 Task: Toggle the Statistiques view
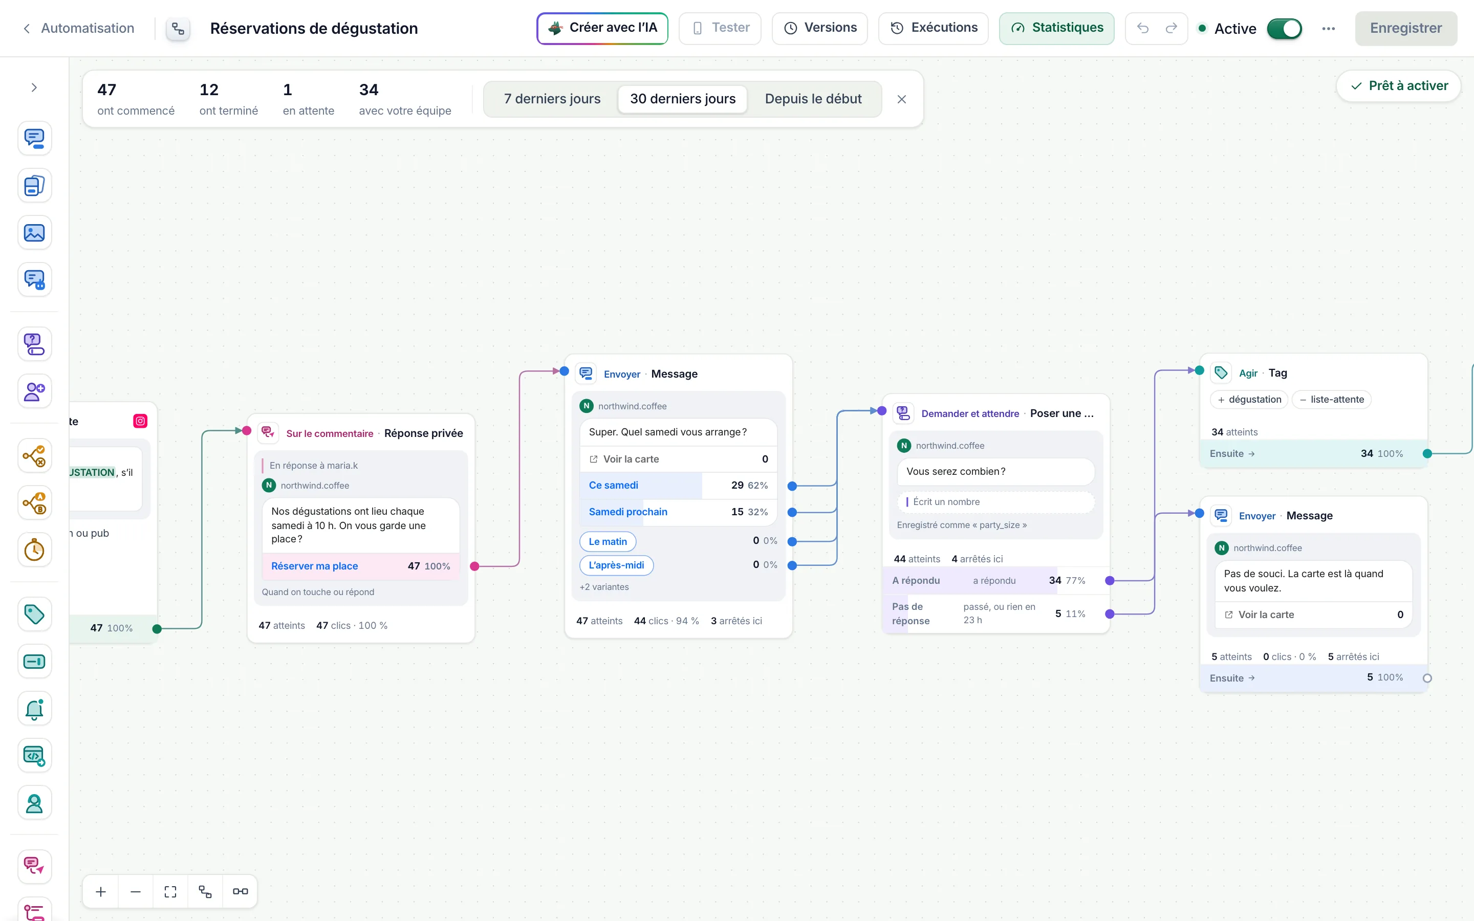1057,28
